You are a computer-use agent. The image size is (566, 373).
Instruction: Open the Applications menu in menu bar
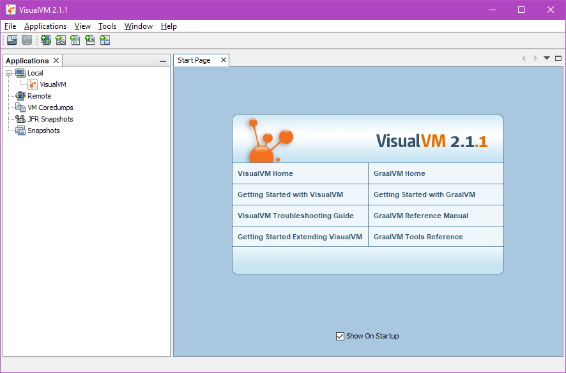(x=45, y=26)
